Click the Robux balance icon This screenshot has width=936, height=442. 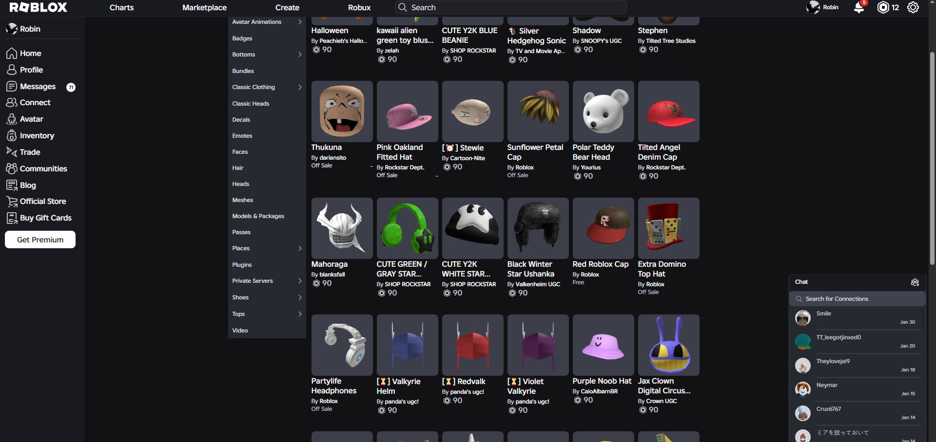pos(883,8)
